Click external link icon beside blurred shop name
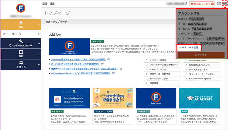The width and height of the screenshot is (228, 130). [x=186, y=4]
